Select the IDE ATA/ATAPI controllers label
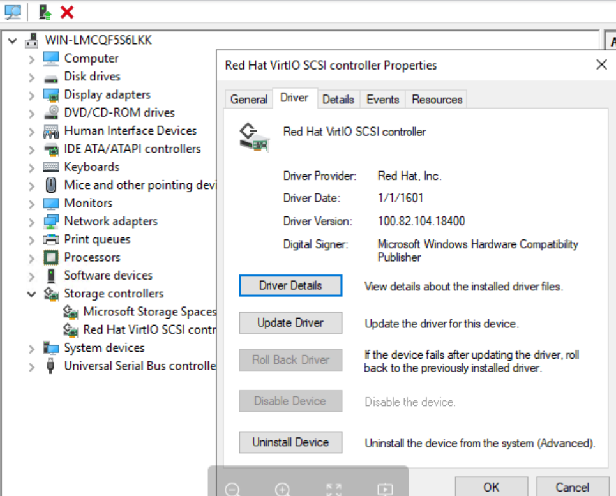This screenshot has height=496, width=616. (132, 149)
